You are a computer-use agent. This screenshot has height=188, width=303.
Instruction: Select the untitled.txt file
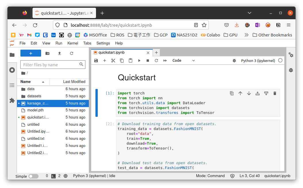coord(53,138)
